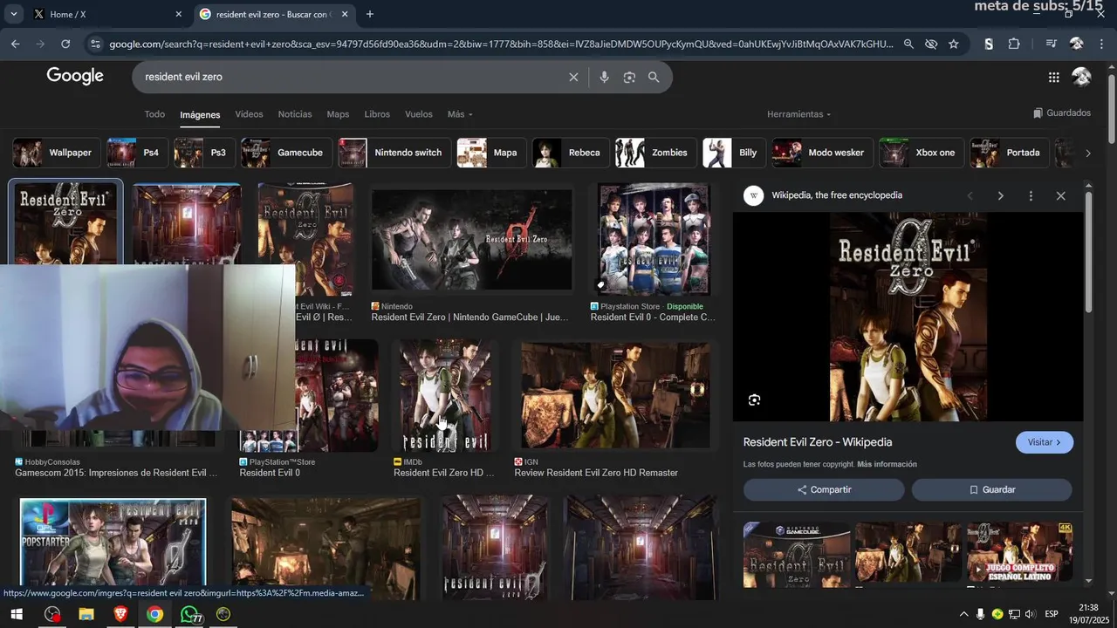The image size is (1117, 628).
Task: Bookmark this page with the star icon
Action: [x=954, y=44]
